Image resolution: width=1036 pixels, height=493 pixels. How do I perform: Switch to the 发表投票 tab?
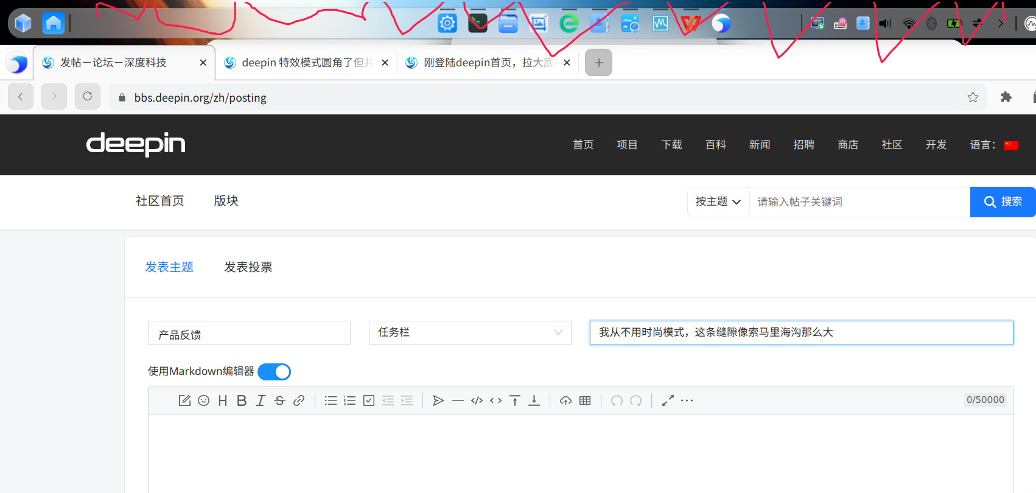(x=248, y=267)
